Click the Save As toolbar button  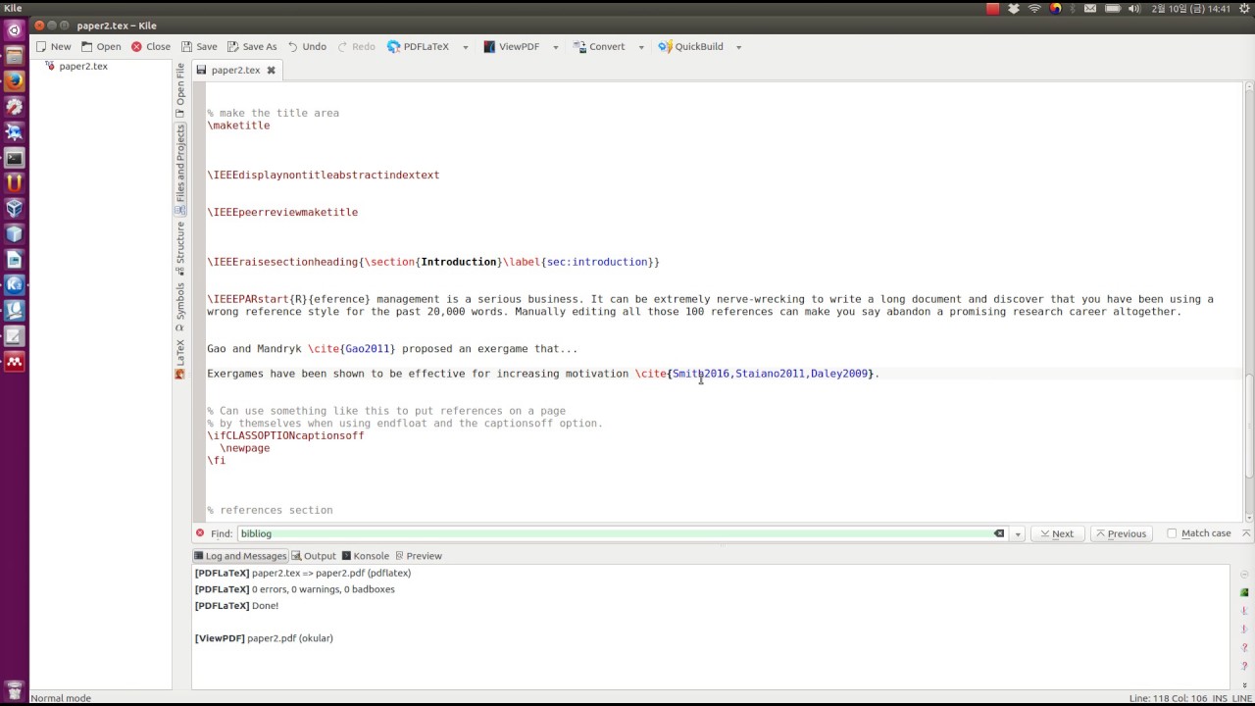(252, 46)
